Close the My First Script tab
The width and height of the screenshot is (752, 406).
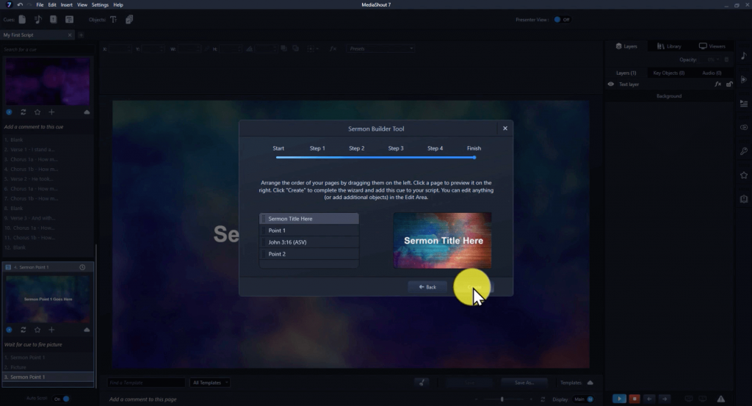(x=70, y=35)
